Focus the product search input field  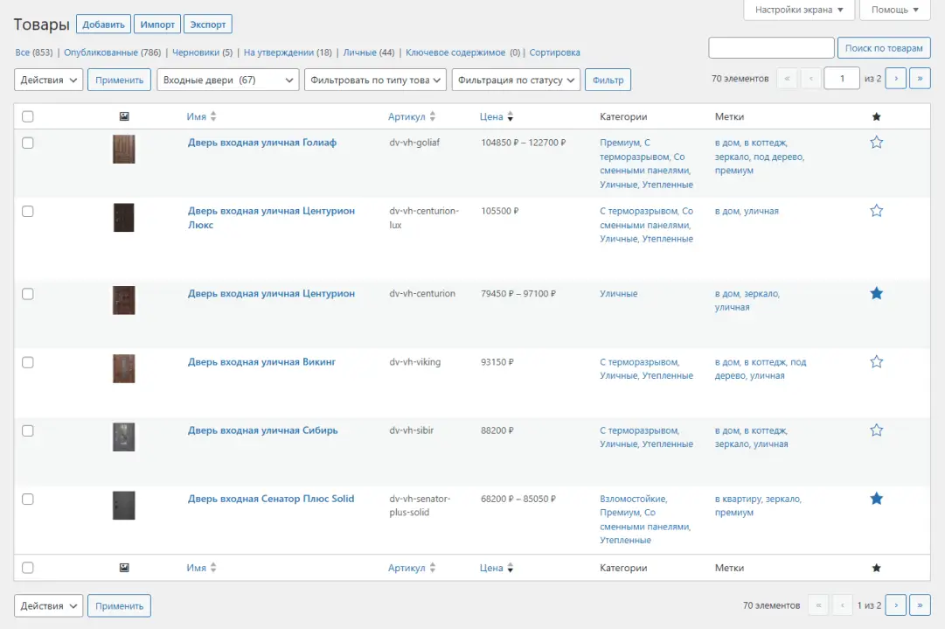771,47
